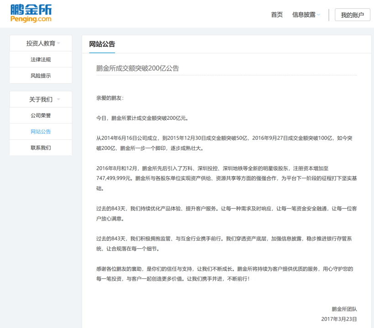The height and width of the screenshot is (328, 374).
Task: Open the 信息披露 navigation menu
Action: 304,15
